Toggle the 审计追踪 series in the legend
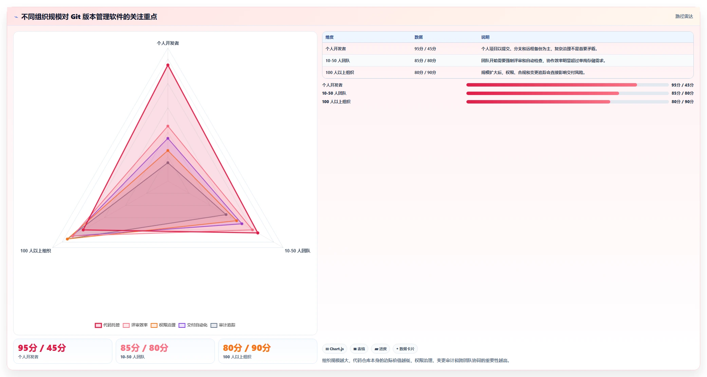 click(223, 325)
